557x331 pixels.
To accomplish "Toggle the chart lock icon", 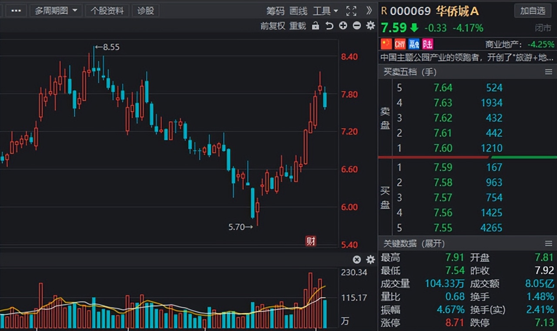I will pyautogui.click(x=315, y=26).
